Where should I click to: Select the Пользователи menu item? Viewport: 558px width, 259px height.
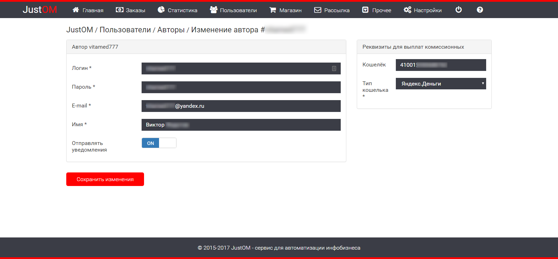233,10
